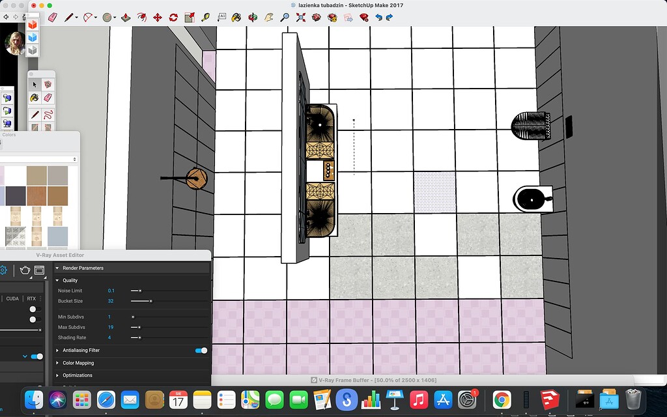This screenshot has width=667, height=417.
Task: Collapse the Quality section
Action: (59, 280)
